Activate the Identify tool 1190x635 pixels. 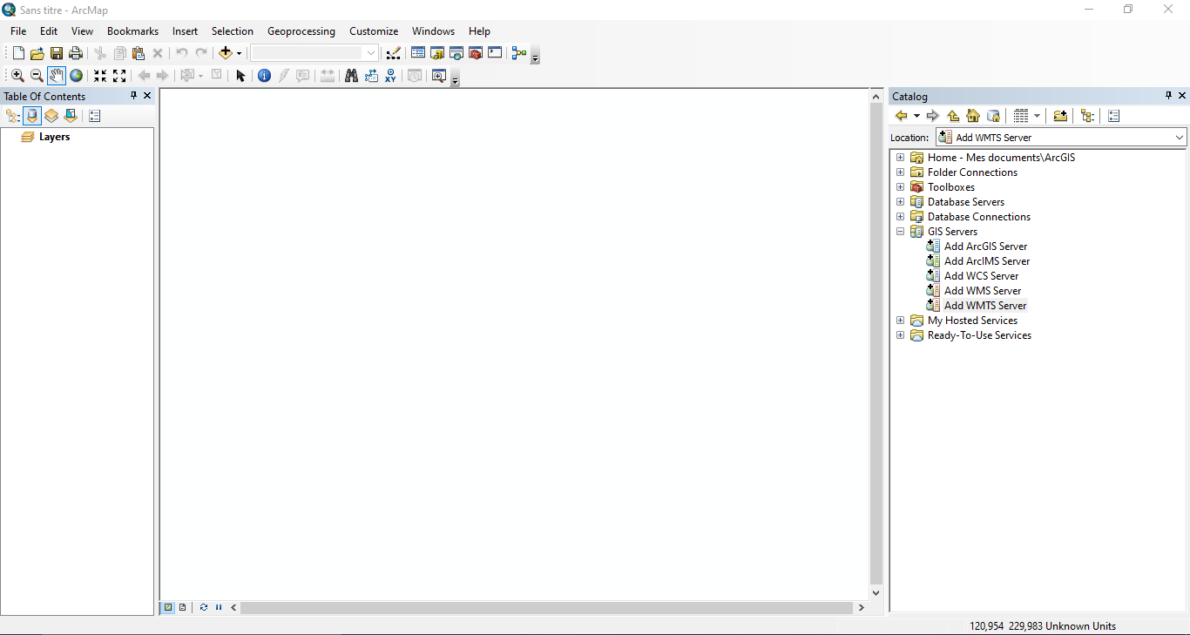click(264, 76)
